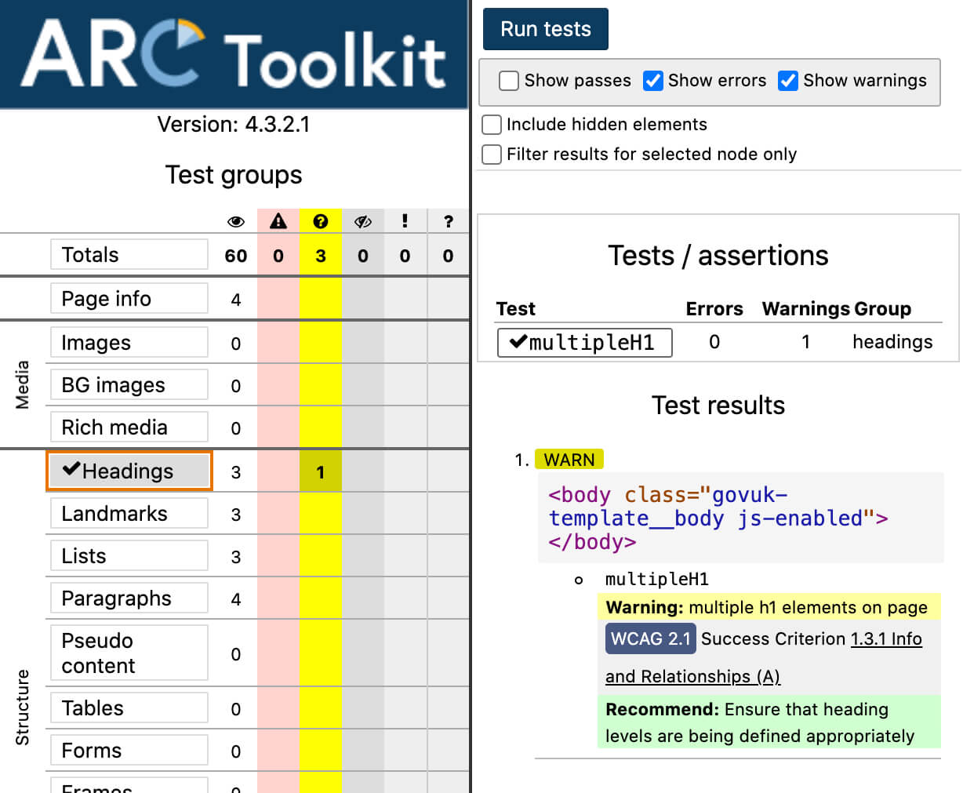Click the crossed-eye hidden elements column icon
This screenshot has width=963, height=793.
coord(362,222)
